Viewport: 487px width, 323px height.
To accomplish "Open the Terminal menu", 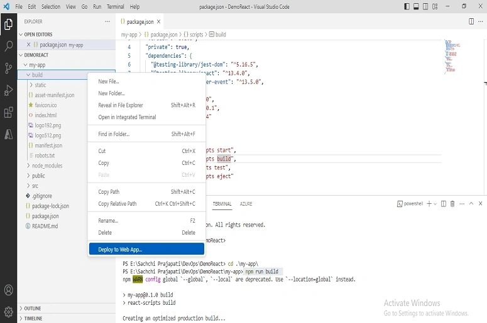I will (116, 6).
